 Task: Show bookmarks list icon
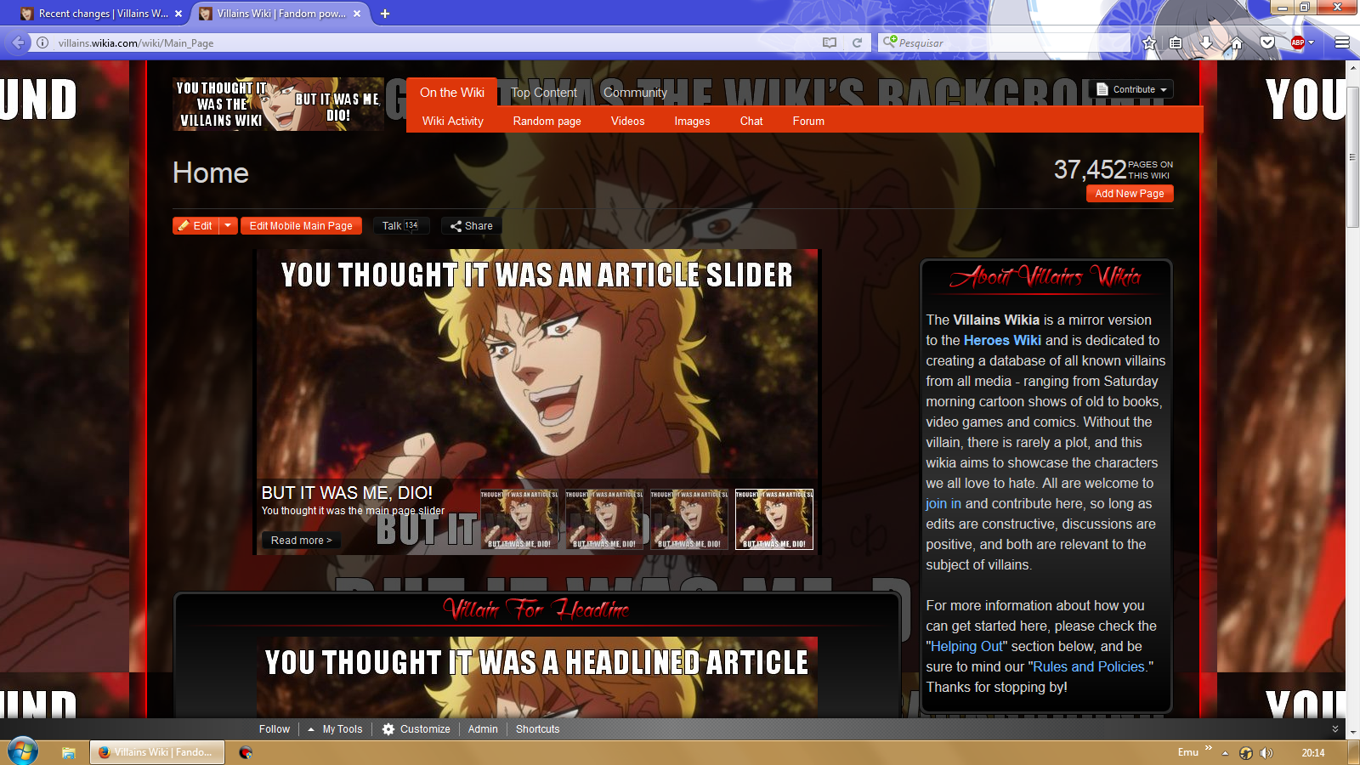point(1176,42)
